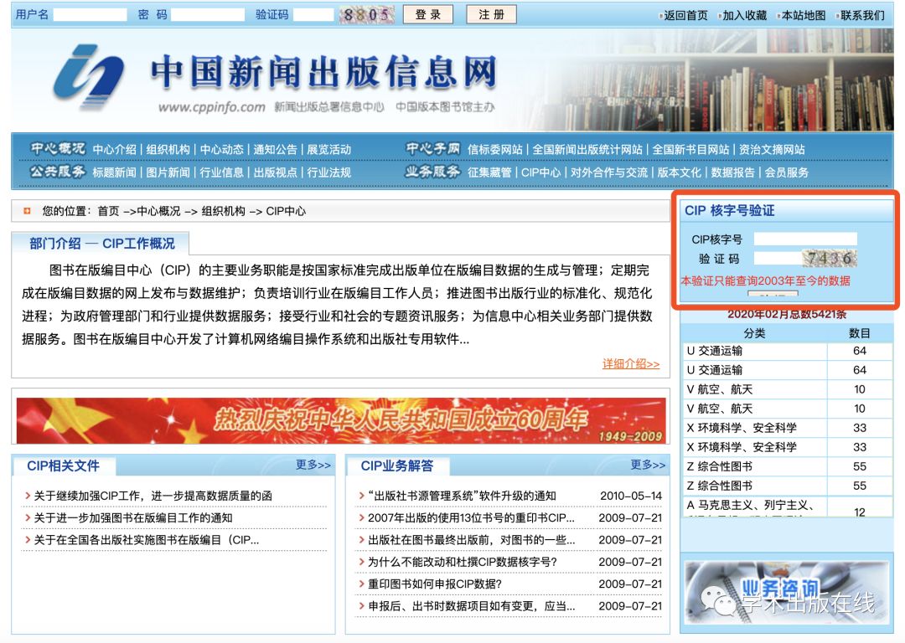Click the 7436 captcha image
The image size is (905, 643).
click(830, 259)
